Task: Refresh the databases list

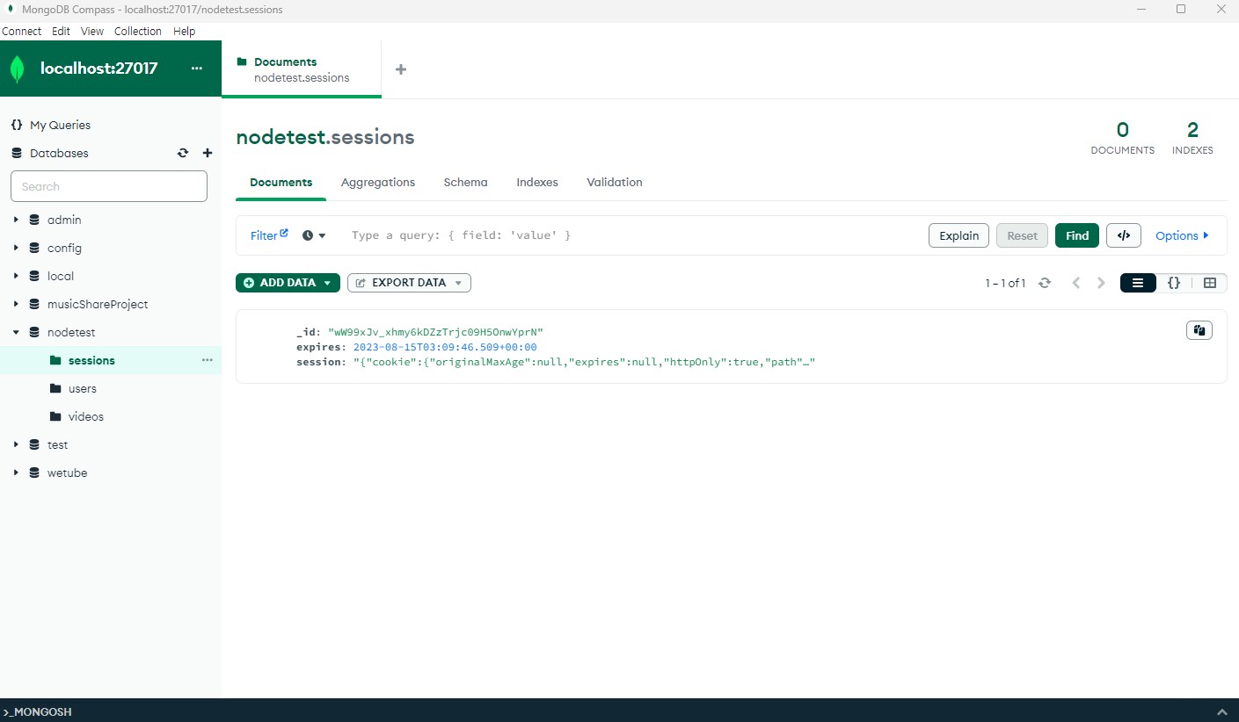Action: pyautogui.click(x=183, y=153)
